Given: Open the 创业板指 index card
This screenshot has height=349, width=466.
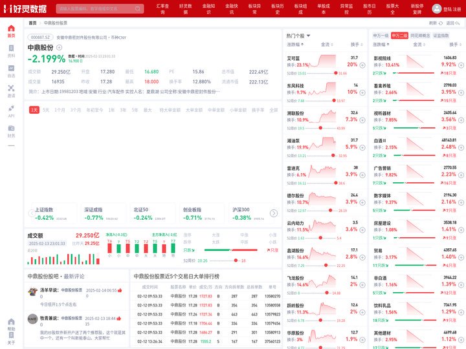Looking at the screenshot, I should [x=201, y=213].
